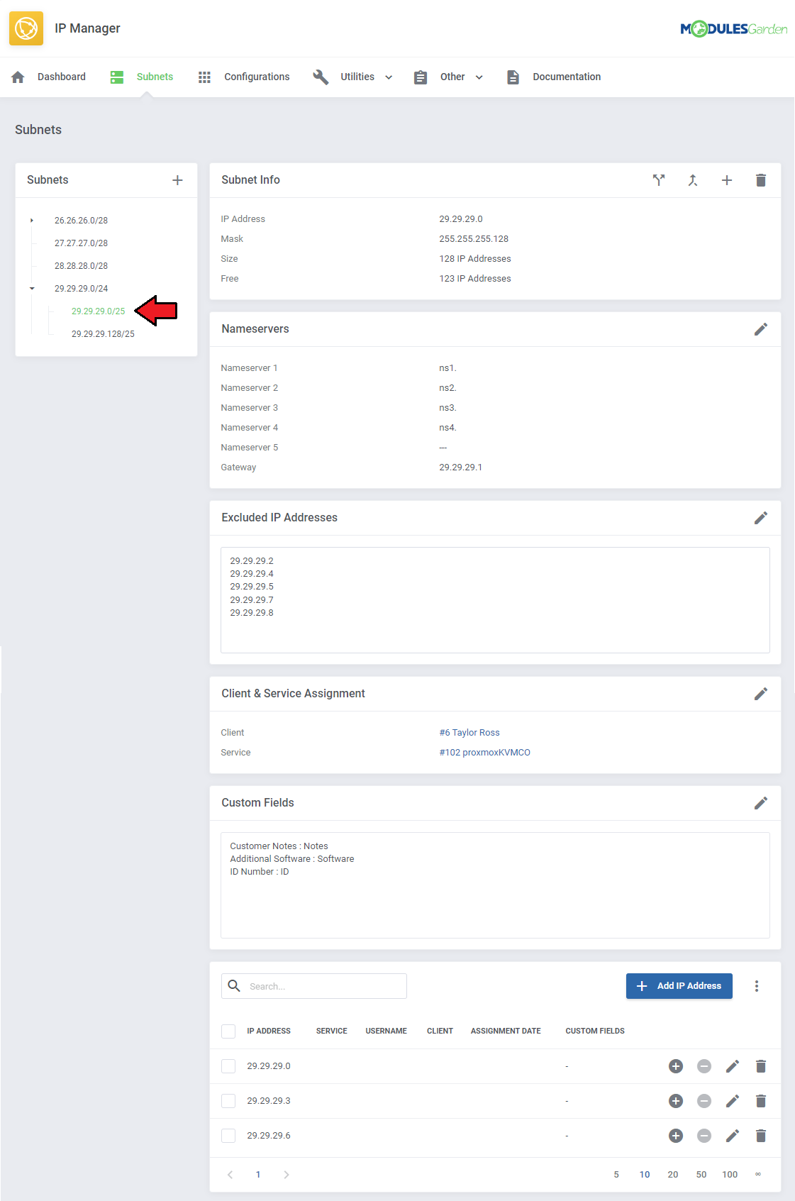
Task: Click the search magnifier icon
Action: tap(234, 986)
